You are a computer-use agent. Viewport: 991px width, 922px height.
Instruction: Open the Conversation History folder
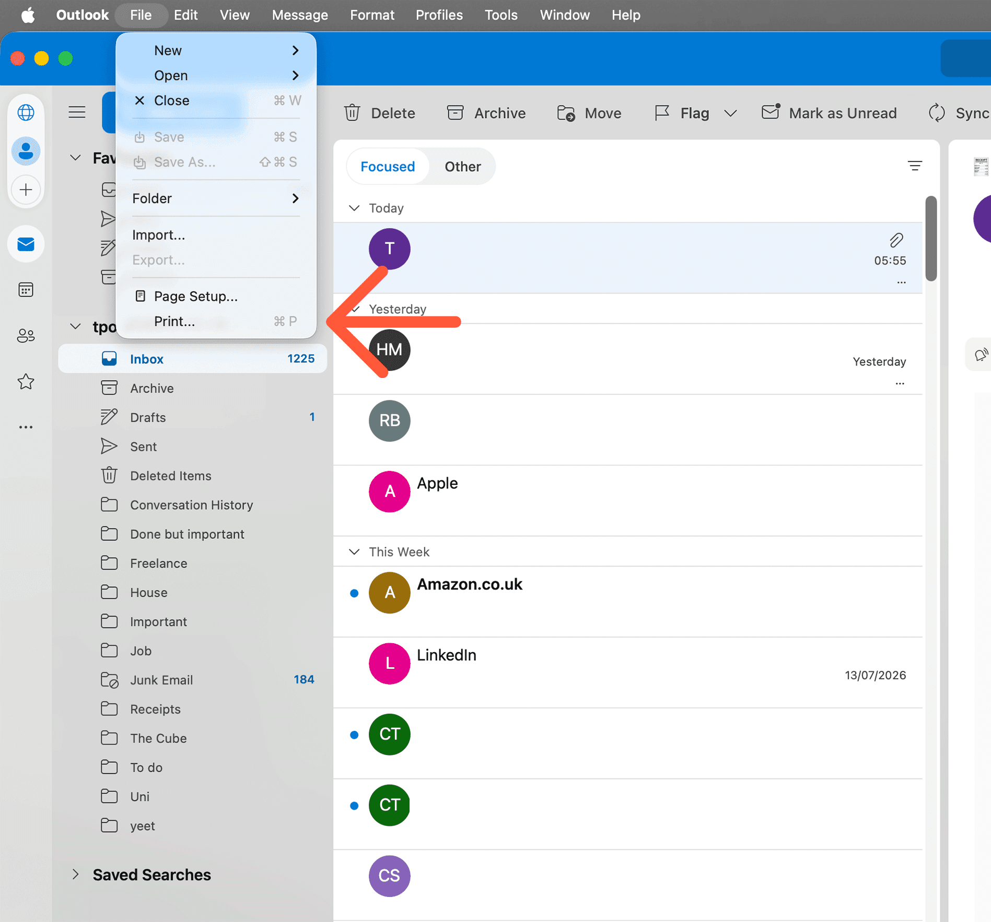point(193,505)
